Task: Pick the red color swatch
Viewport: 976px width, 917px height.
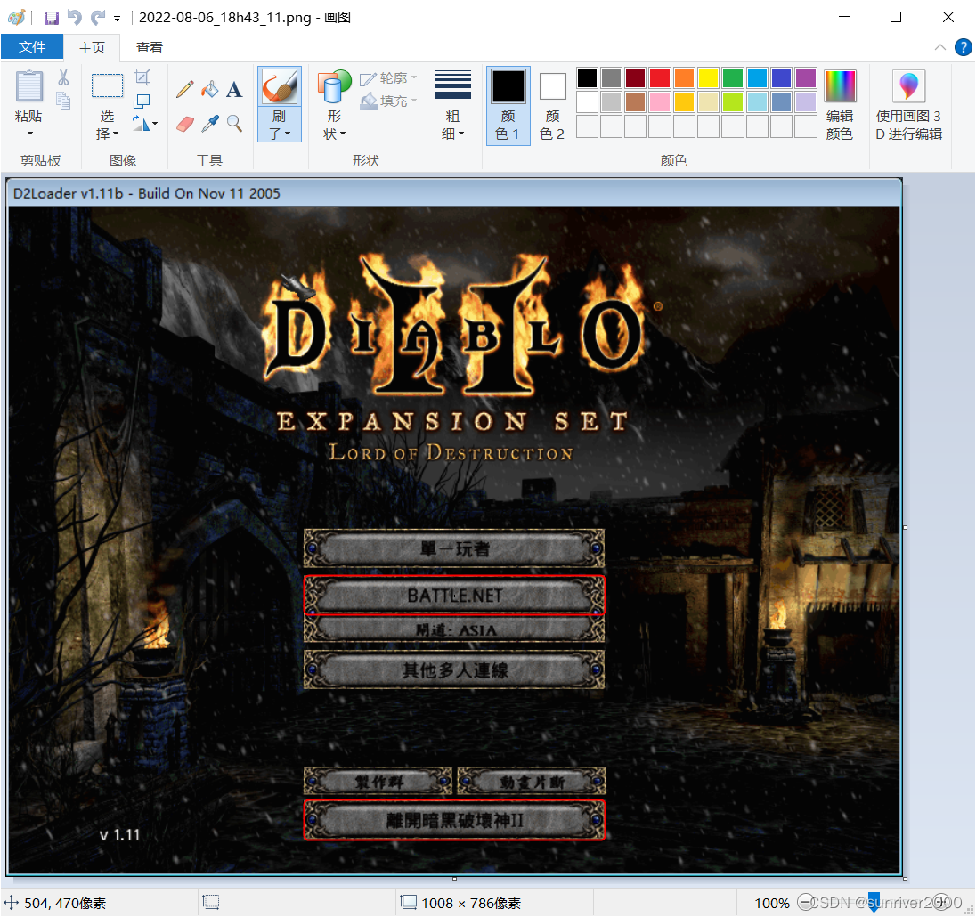Action: point(660,77)
